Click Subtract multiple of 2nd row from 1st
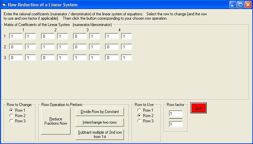253x144 pixels. [100, 134]
